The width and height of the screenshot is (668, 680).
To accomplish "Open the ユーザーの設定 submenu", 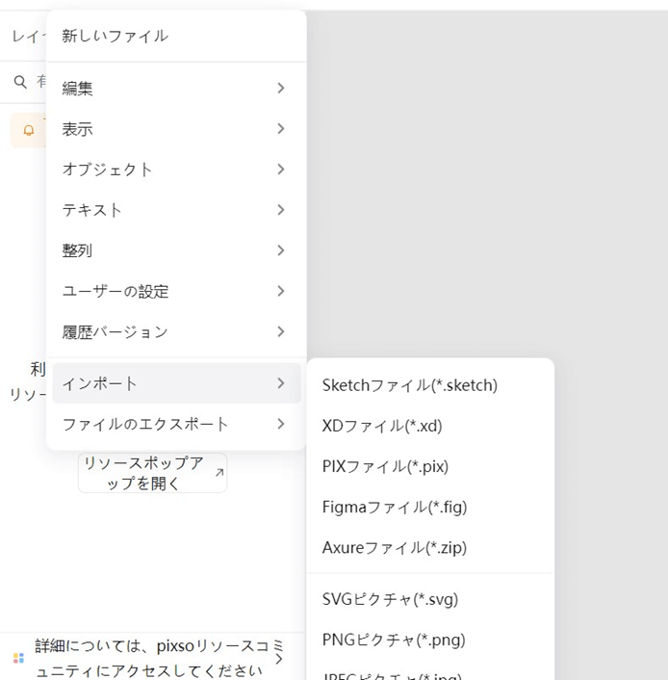I will (x=176, y=291).
